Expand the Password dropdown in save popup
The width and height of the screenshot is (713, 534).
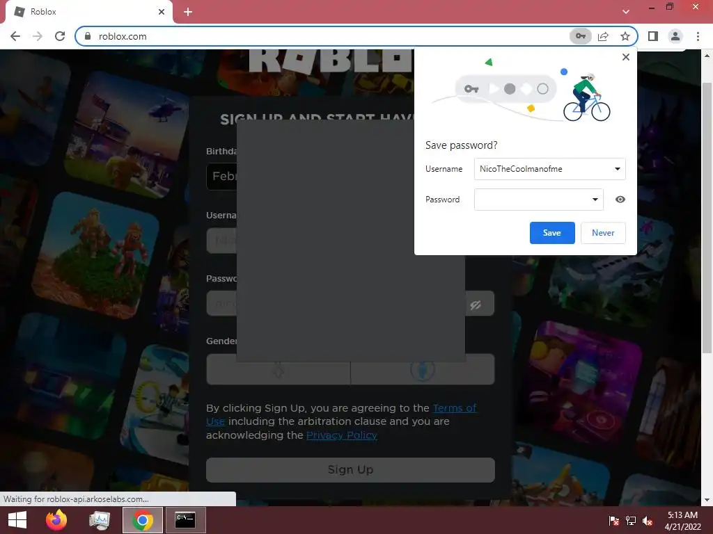pyautogui.click(x=595, y=200)
